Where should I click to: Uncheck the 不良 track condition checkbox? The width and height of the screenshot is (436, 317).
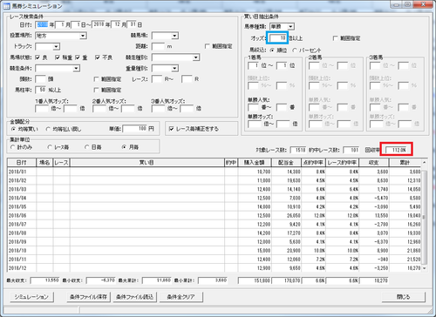(x=98, y=57)
